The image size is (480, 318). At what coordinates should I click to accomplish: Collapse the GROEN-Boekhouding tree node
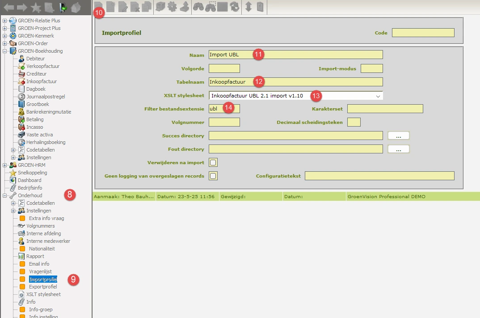pyautogui.click(x=5, y=51)
